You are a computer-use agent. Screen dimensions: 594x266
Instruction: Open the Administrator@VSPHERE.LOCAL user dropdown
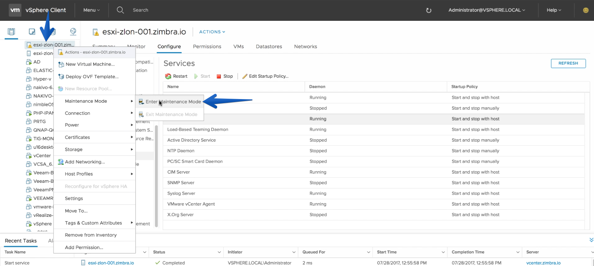pos(487,10)
